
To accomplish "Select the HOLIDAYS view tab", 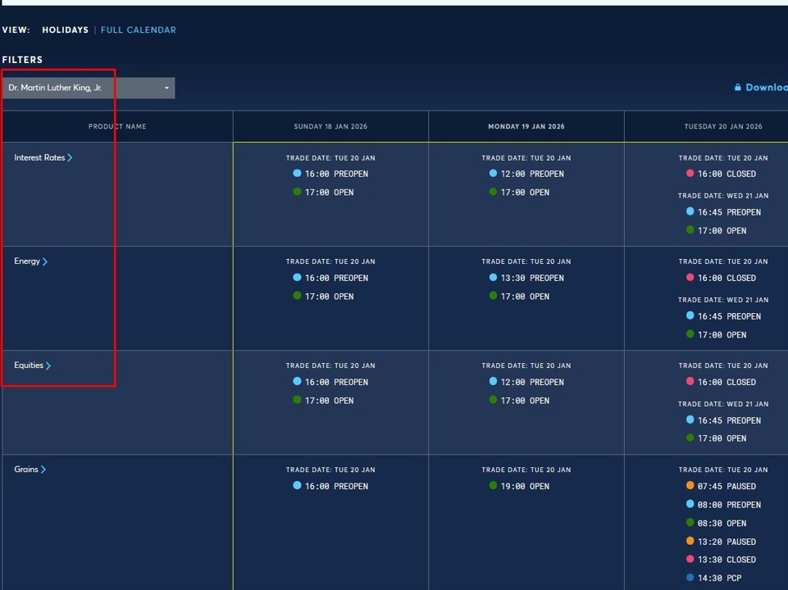I will [65, 29].
